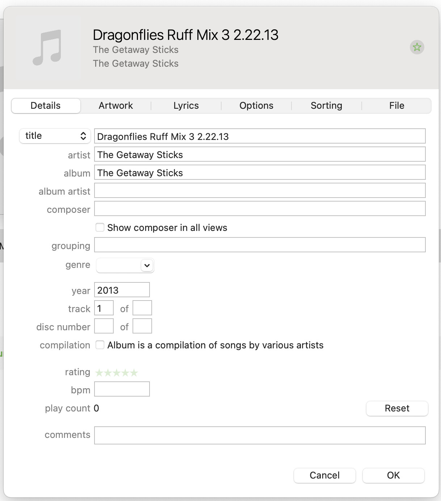Screen dimensions: 441x501
Task: Enable Show composer in all views
Action: [100, 228]
